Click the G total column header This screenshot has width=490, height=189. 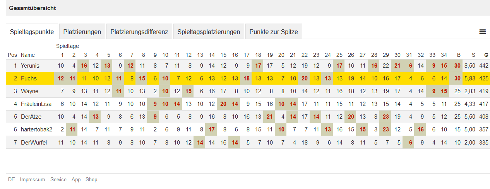[x=486, y=55]
